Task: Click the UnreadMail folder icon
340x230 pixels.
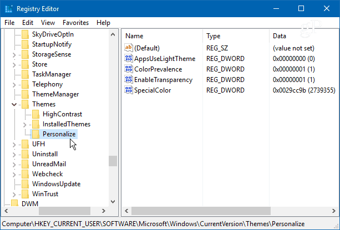Action: click(25, 164)
